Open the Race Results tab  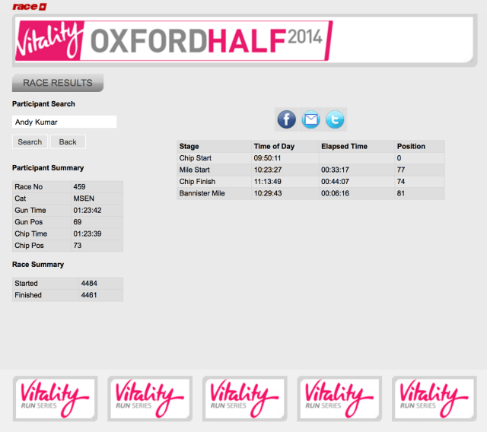click(x=58, y=83)
